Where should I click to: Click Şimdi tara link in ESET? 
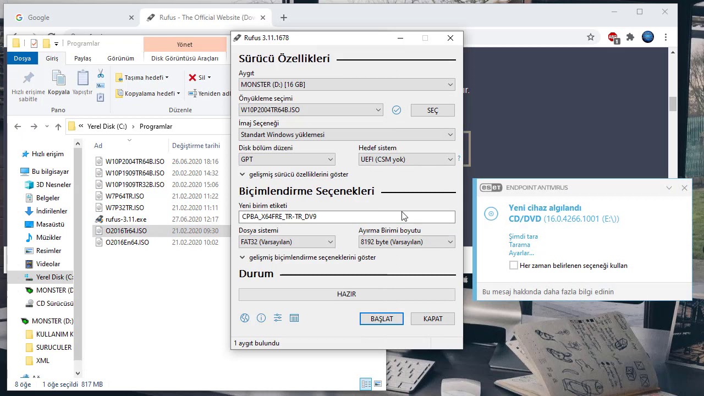click(523, 237)
